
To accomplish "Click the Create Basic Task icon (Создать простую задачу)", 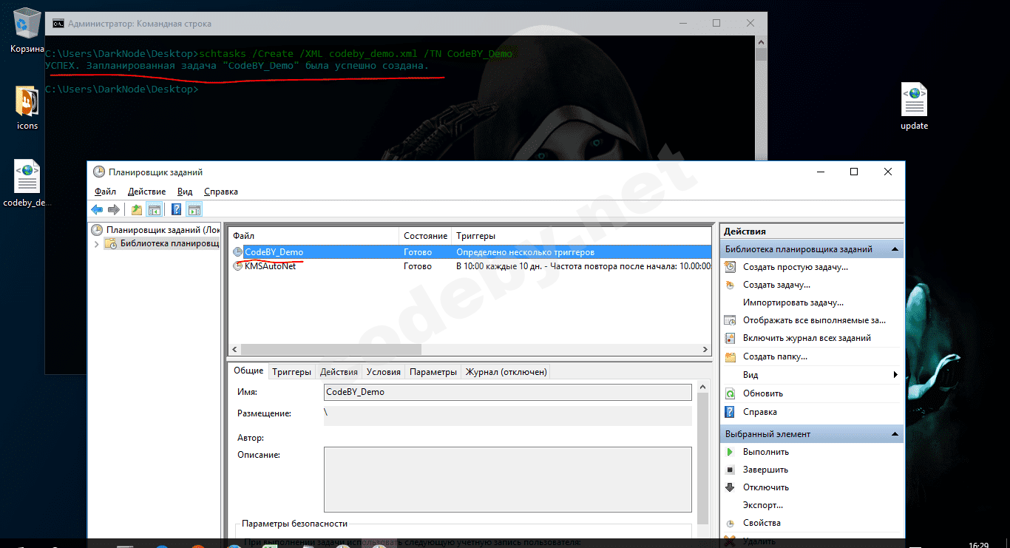I will coord(731,267).
